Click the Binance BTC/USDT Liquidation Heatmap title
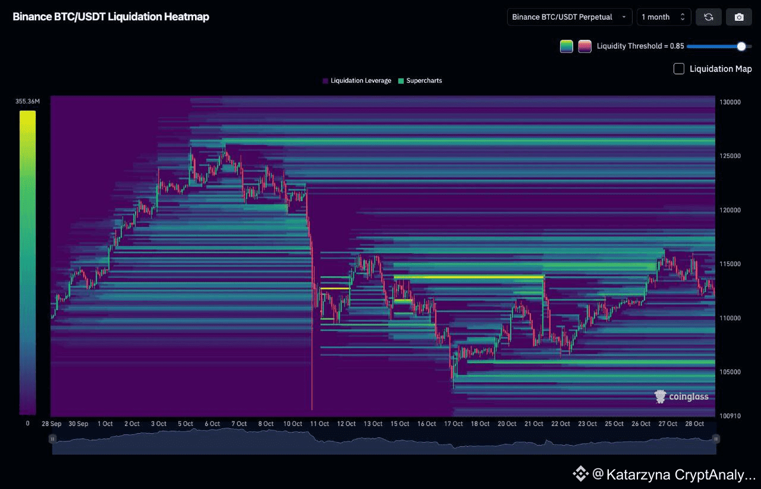 pos(111,17)
